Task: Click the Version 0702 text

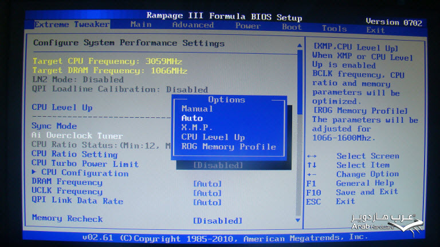Action: tap(394, 22)
